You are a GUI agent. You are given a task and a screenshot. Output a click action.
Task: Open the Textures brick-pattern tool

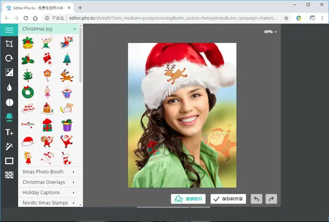coord(9,175)
